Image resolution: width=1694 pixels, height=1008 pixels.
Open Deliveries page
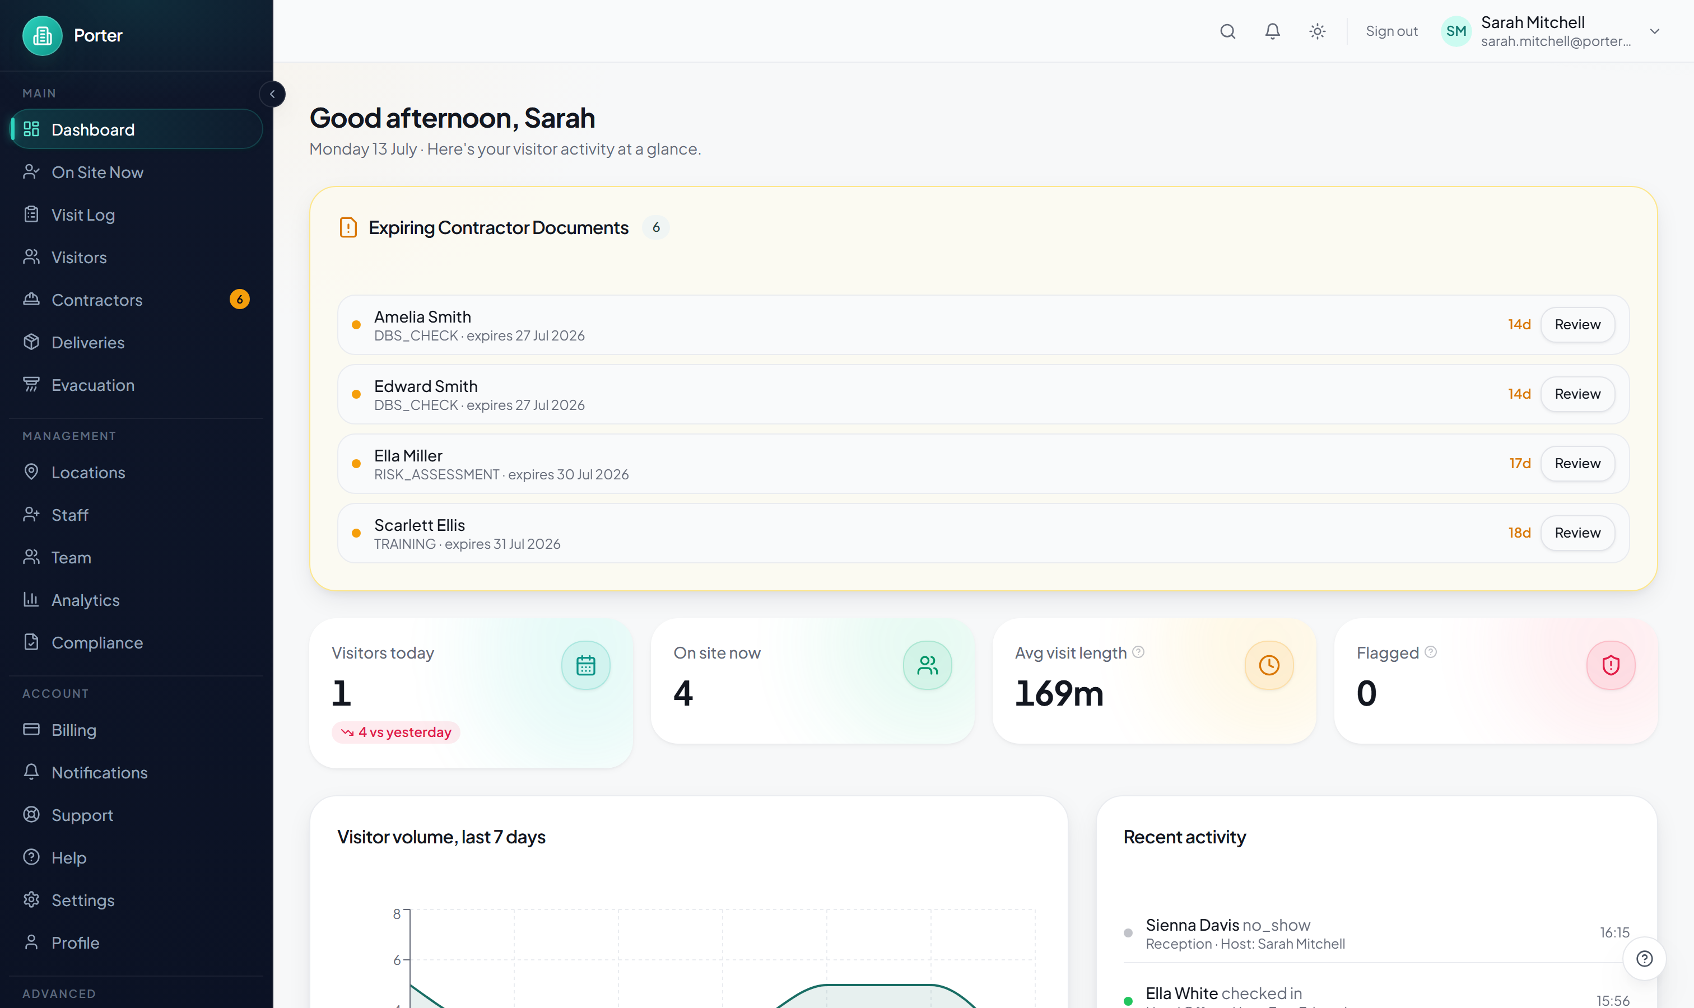click(137, 342)
